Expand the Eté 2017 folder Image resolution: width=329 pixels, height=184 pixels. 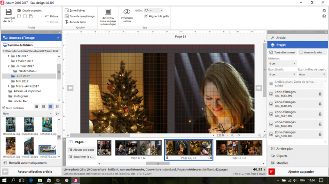click(9, 56)
